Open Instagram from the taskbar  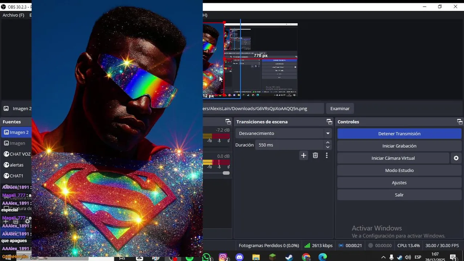(x=223, y=257)
